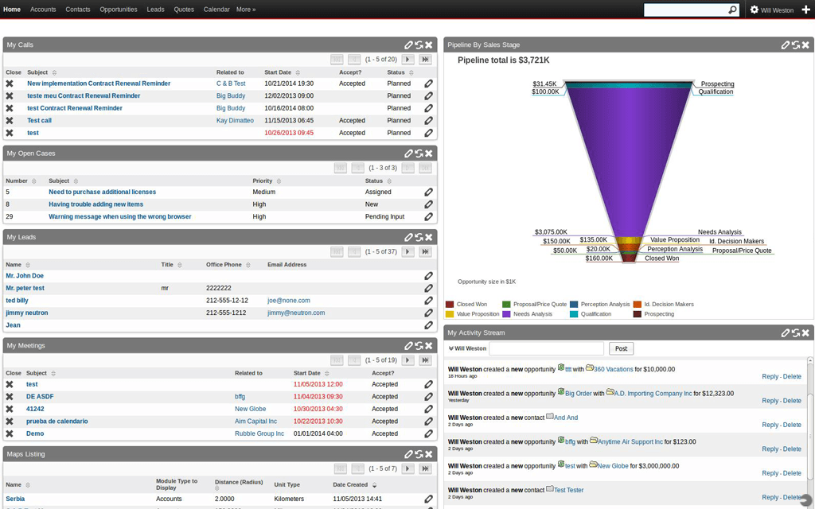Click the search magnifier icon
Screen dimensions: 815x509
coord(732,10)
